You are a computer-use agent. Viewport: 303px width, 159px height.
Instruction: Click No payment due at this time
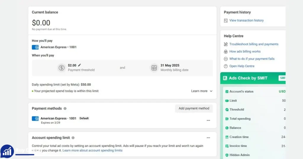click(x=49, y=29)
